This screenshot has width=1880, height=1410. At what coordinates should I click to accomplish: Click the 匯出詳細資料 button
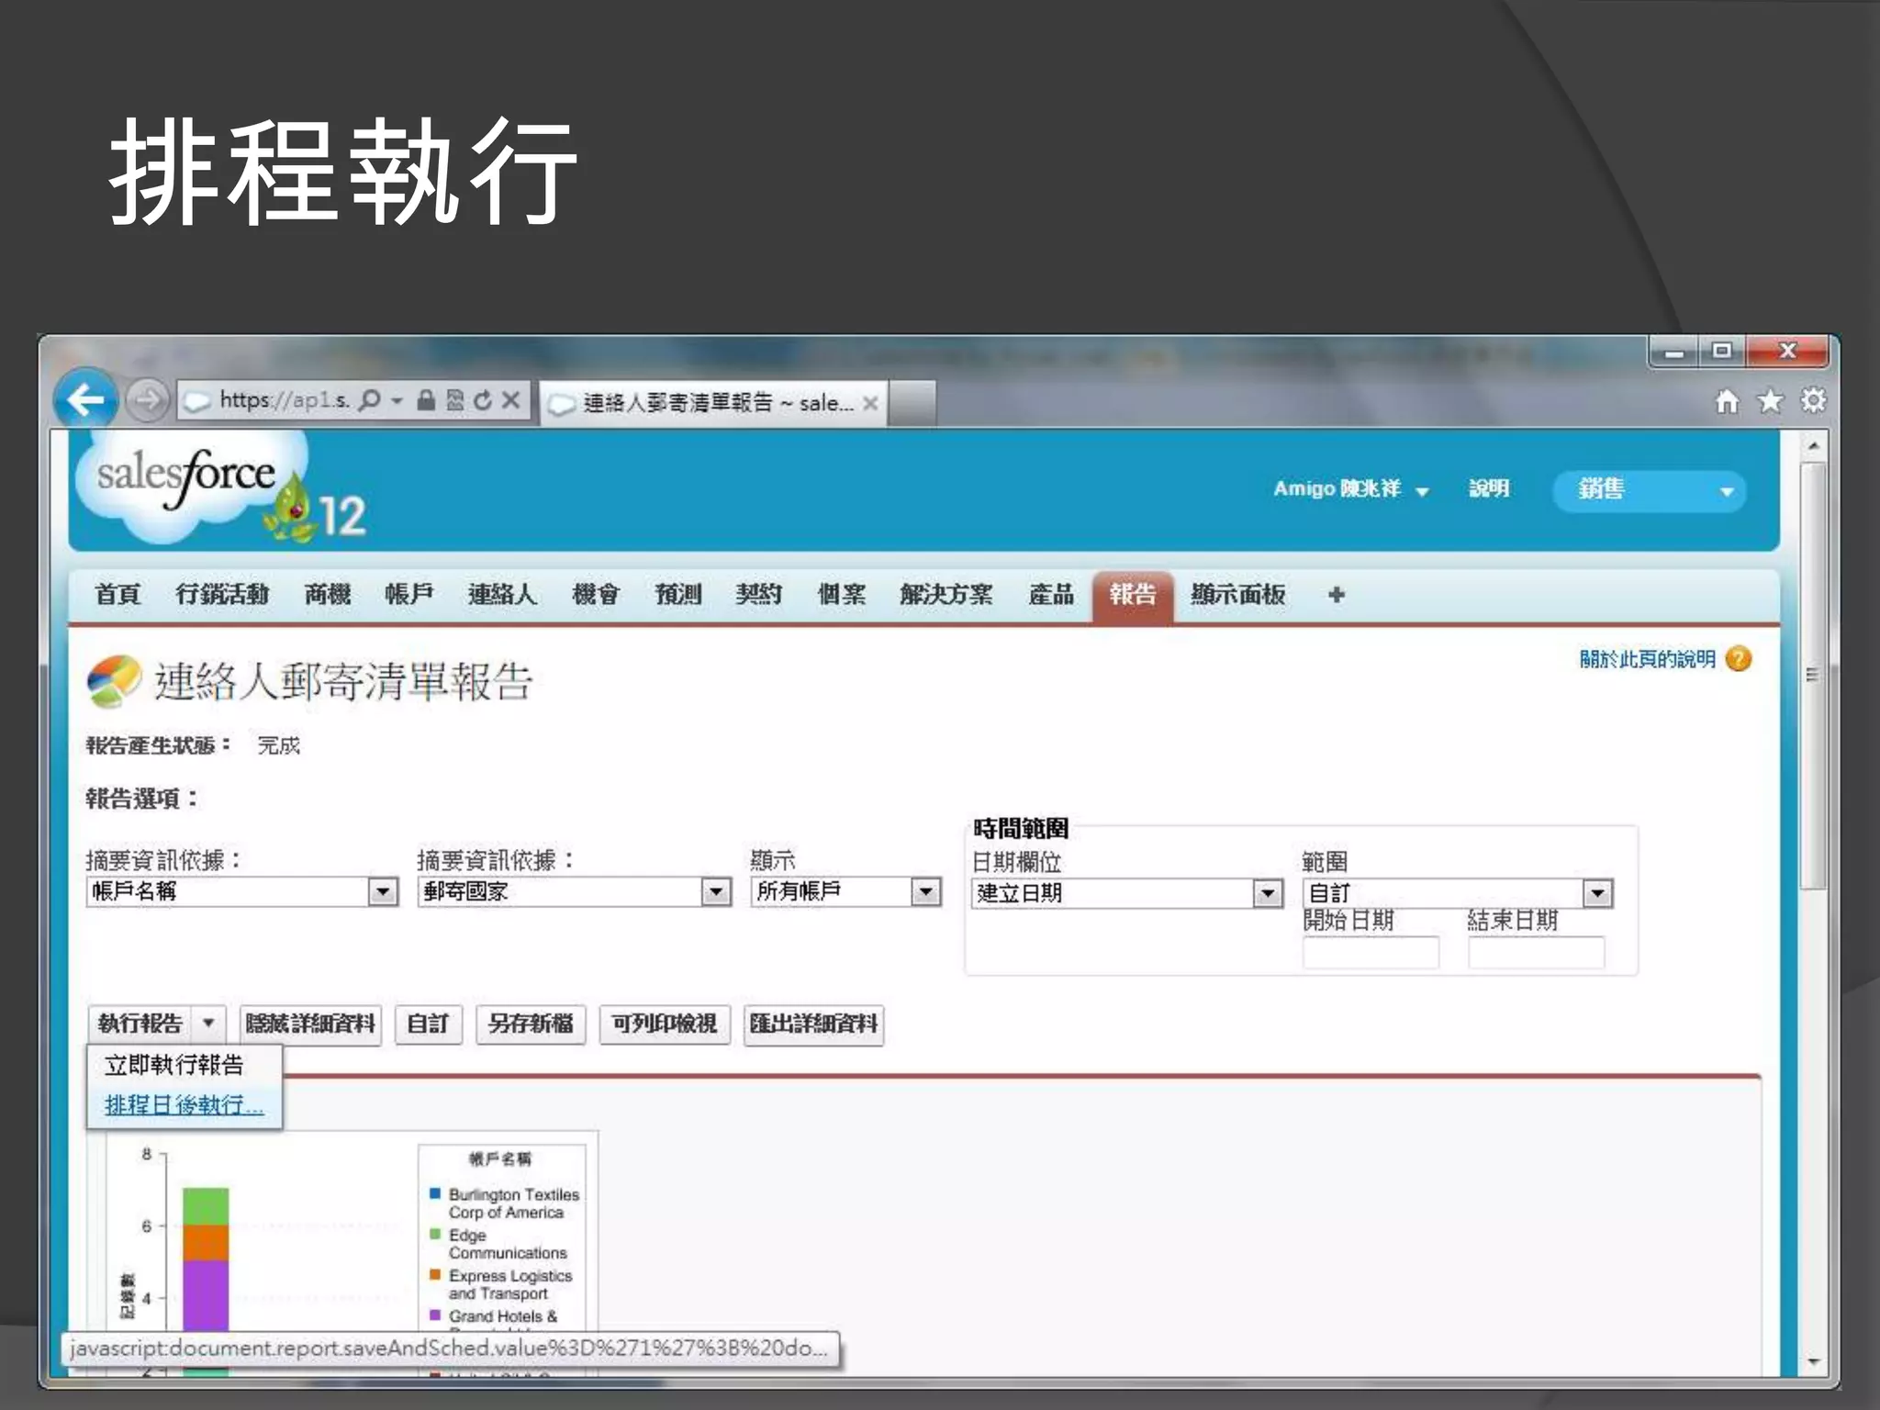813,1024
